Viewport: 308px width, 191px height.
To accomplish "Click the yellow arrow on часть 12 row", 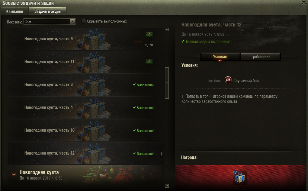I will click(x=162, y=154).
